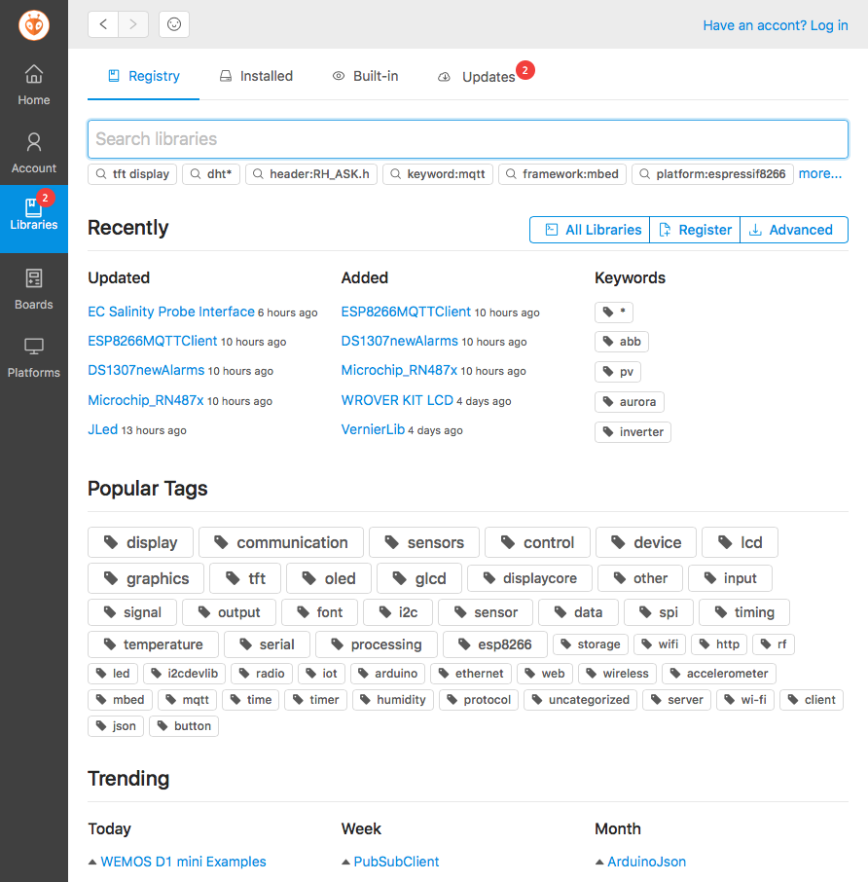Click the 'pv' keyword tag

coord(618,372)
